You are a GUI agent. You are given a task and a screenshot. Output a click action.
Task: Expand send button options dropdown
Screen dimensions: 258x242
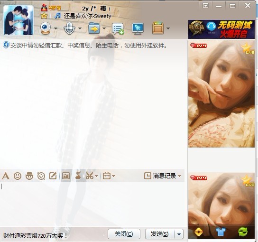pos(179,234)
